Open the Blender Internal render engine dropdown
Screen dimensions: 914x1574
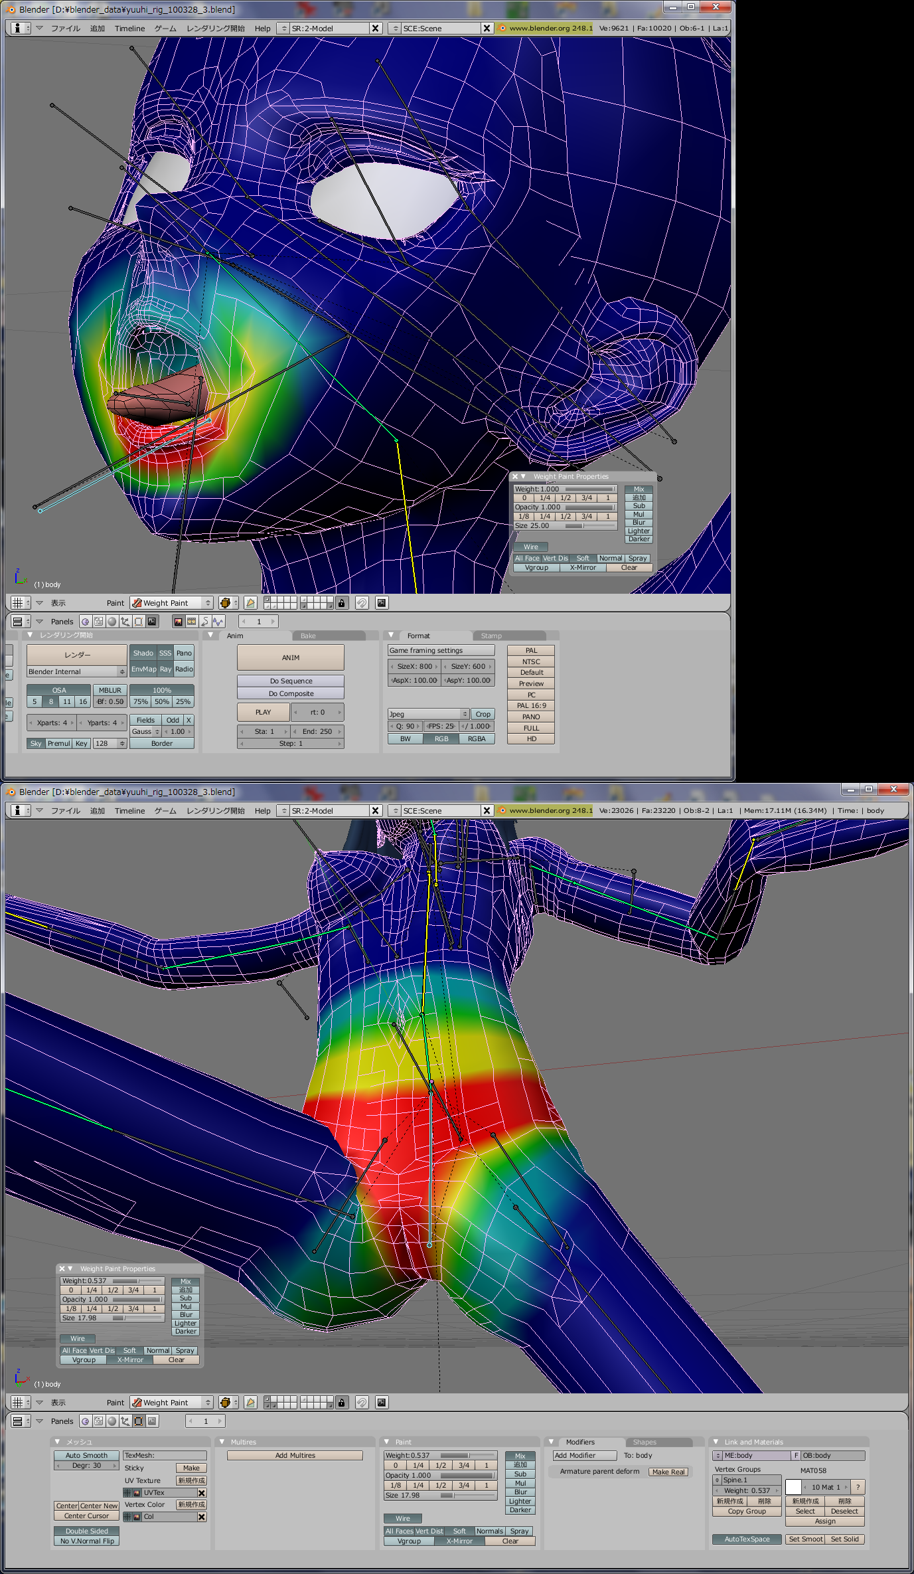pyautogui.click(x=76, y=672)
